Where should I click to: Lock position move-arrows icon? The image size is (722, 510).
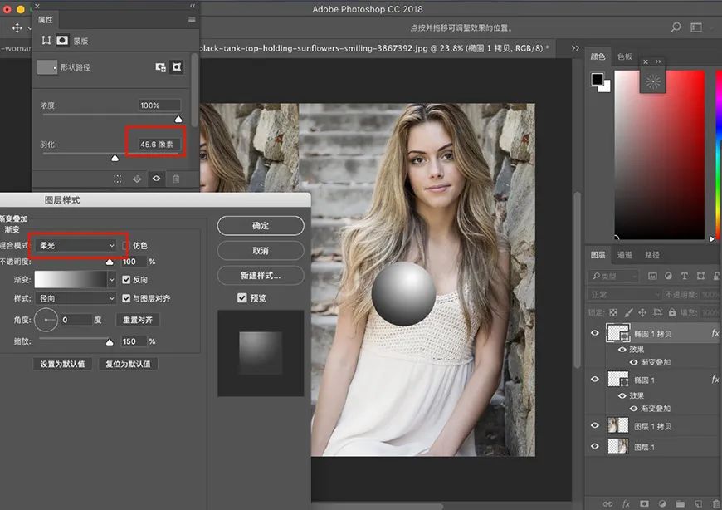click(x=642, y=313)
